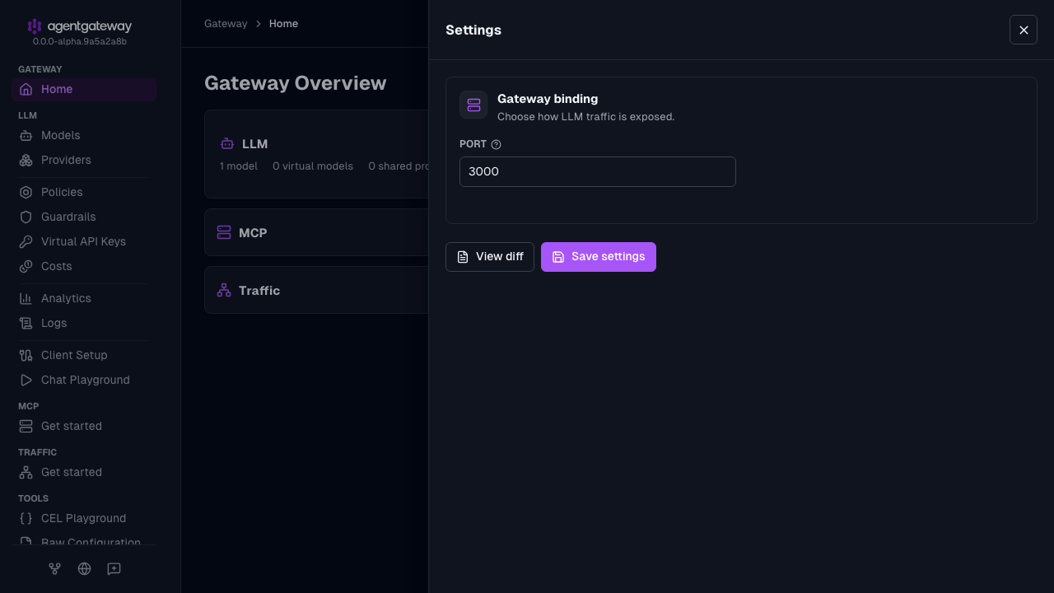
Task: Save settings with the purple button
Action: [x=599, y=257]
